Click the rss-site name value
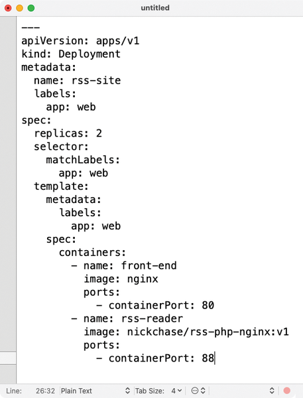Image resolution: width=303 pixels, height=398 pixels. (96, 80)
